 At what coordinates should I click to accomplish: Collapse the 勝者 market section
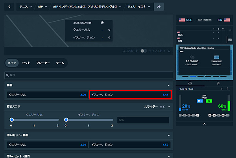click(x=169, y=85)
